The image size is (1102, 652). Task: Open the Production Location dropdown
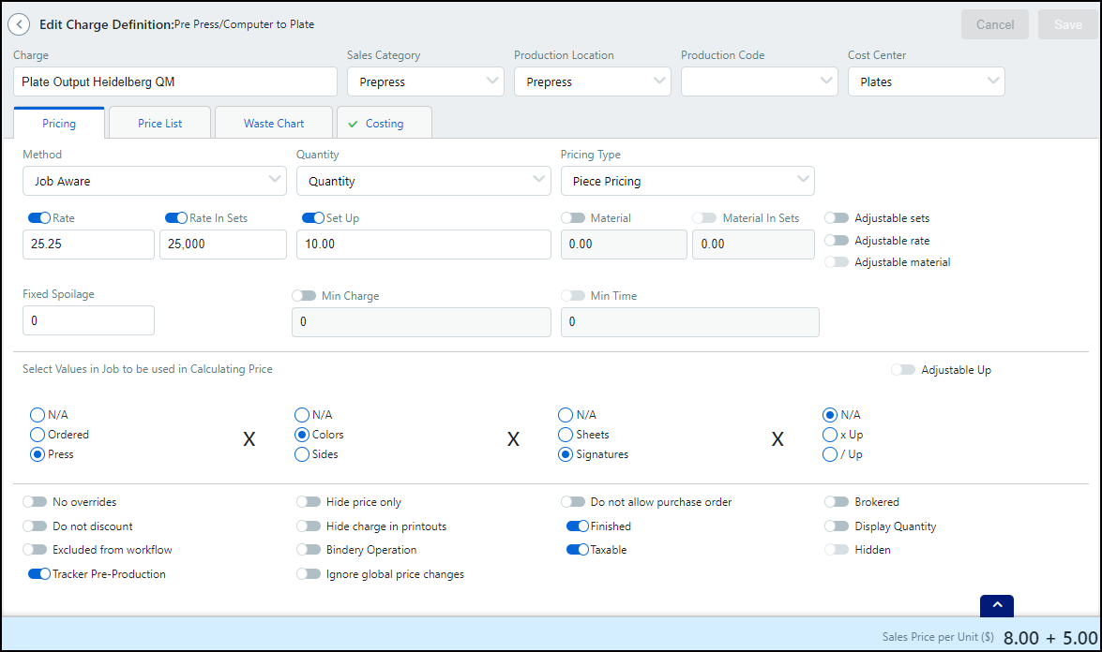593,81
